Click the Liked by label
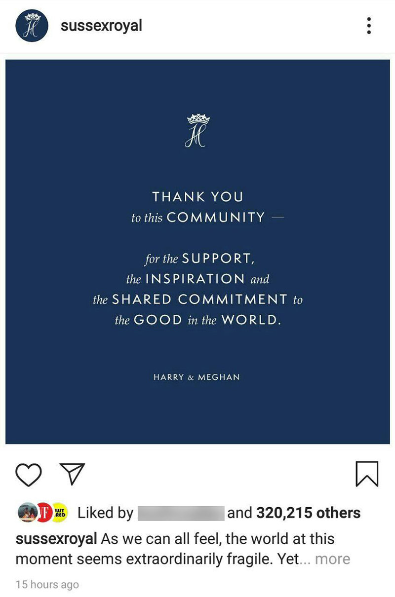This screenshot has width=395, height=597. click(x=105, y=513)
